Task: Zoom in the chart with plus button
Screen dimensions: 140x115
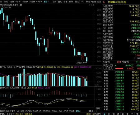Action: click(x=96, y=111)
